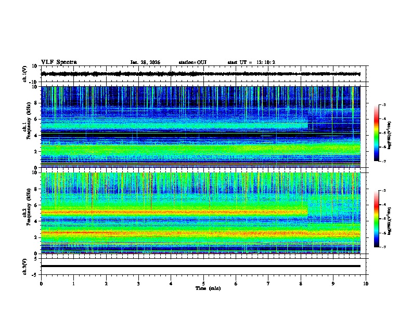Click time axis tick label 8
Screen dimensions: 412x318
pyautogui.click(x=301, y=284)
